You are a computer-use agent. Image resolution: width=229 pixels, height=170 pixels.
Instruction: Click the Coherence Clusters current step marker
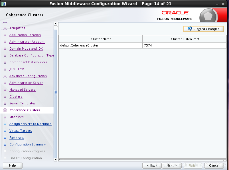(5, 110)
